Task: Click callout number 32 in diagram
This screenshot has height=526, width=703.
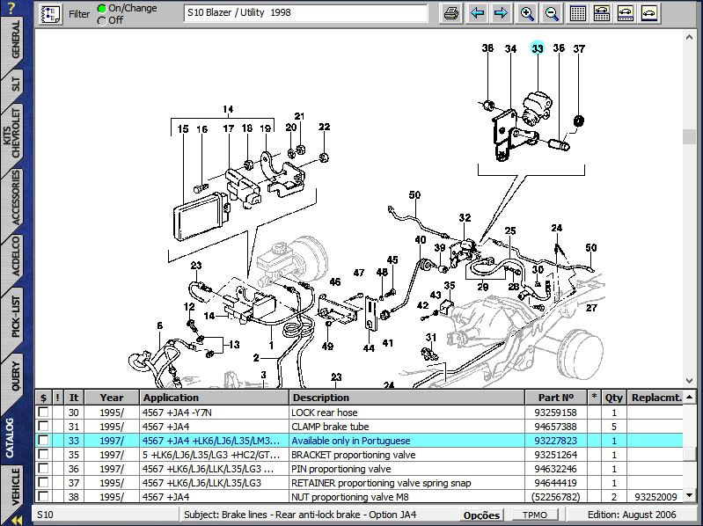Action: 465,218
